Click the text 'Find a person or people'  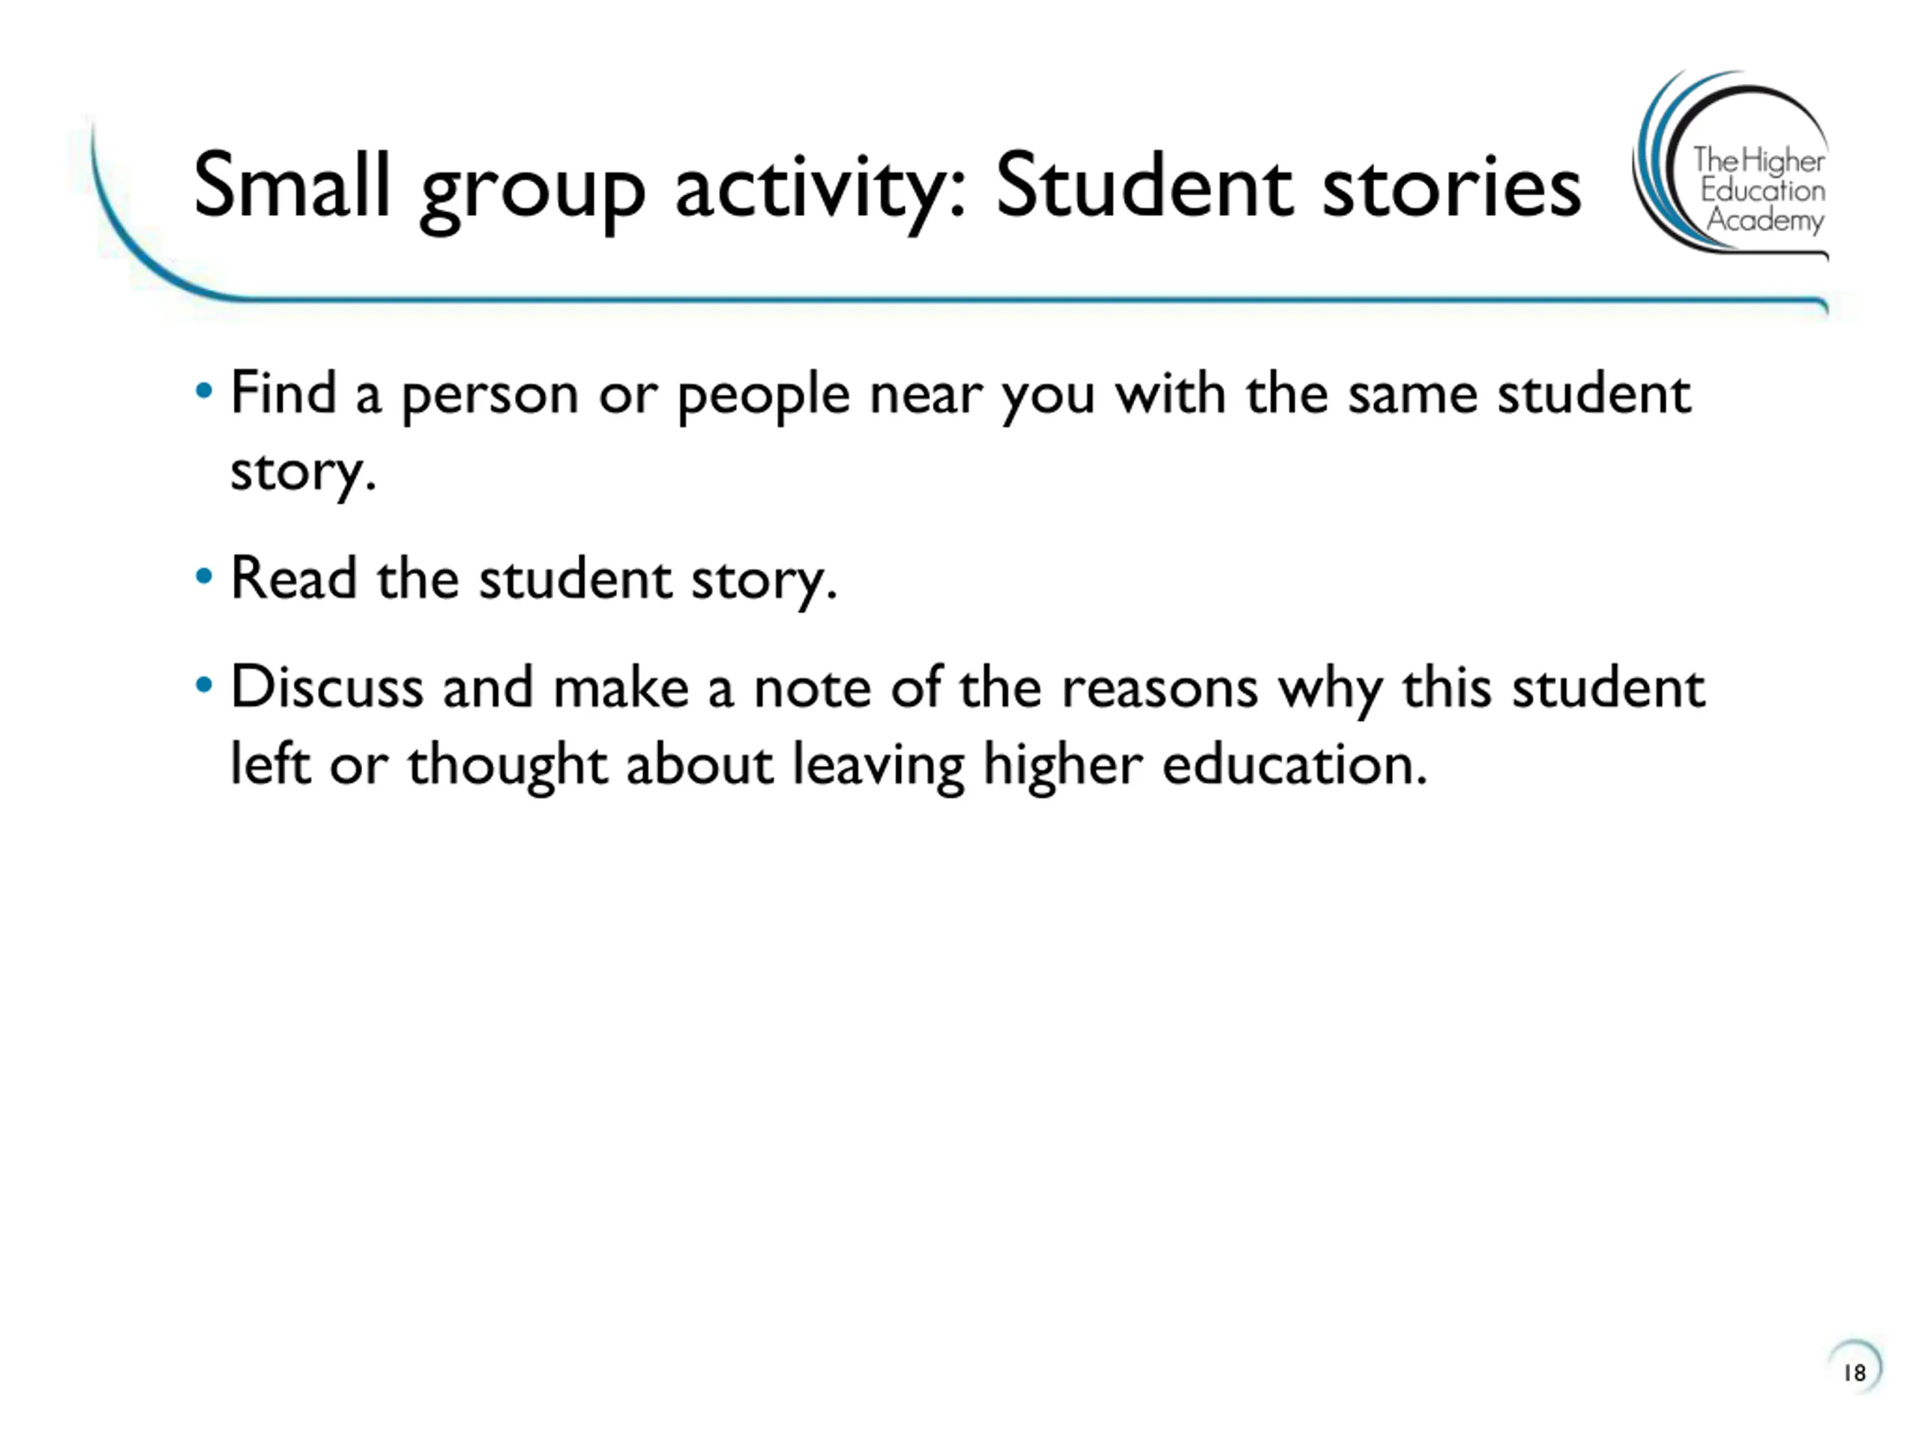[540, 396]
